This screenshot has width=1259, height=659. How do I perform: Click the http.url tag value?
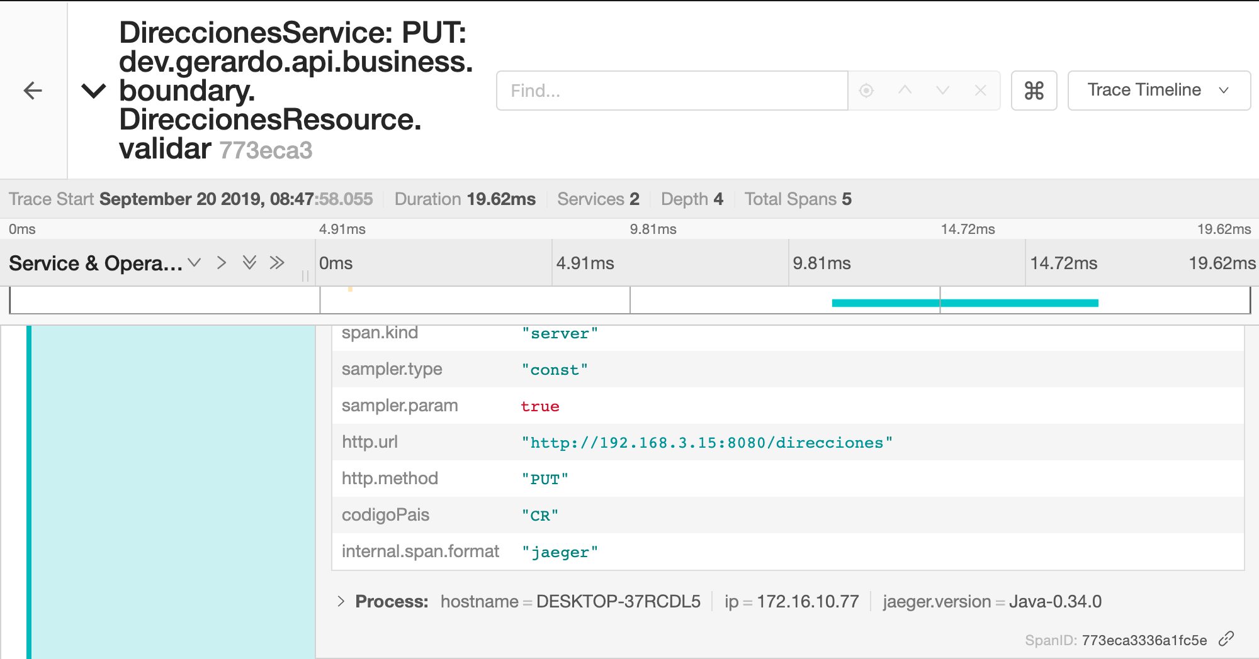(x=706, y=443)
